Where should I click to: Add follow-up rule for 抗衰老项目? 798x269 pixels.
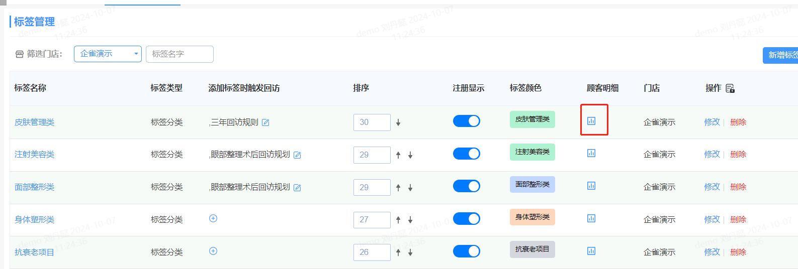[213, 251]
